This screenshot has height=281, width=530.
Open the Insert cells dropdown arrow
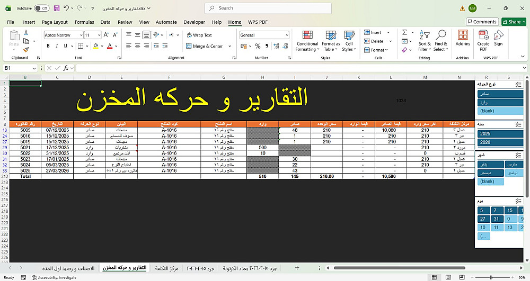click(x=388, y=32)
